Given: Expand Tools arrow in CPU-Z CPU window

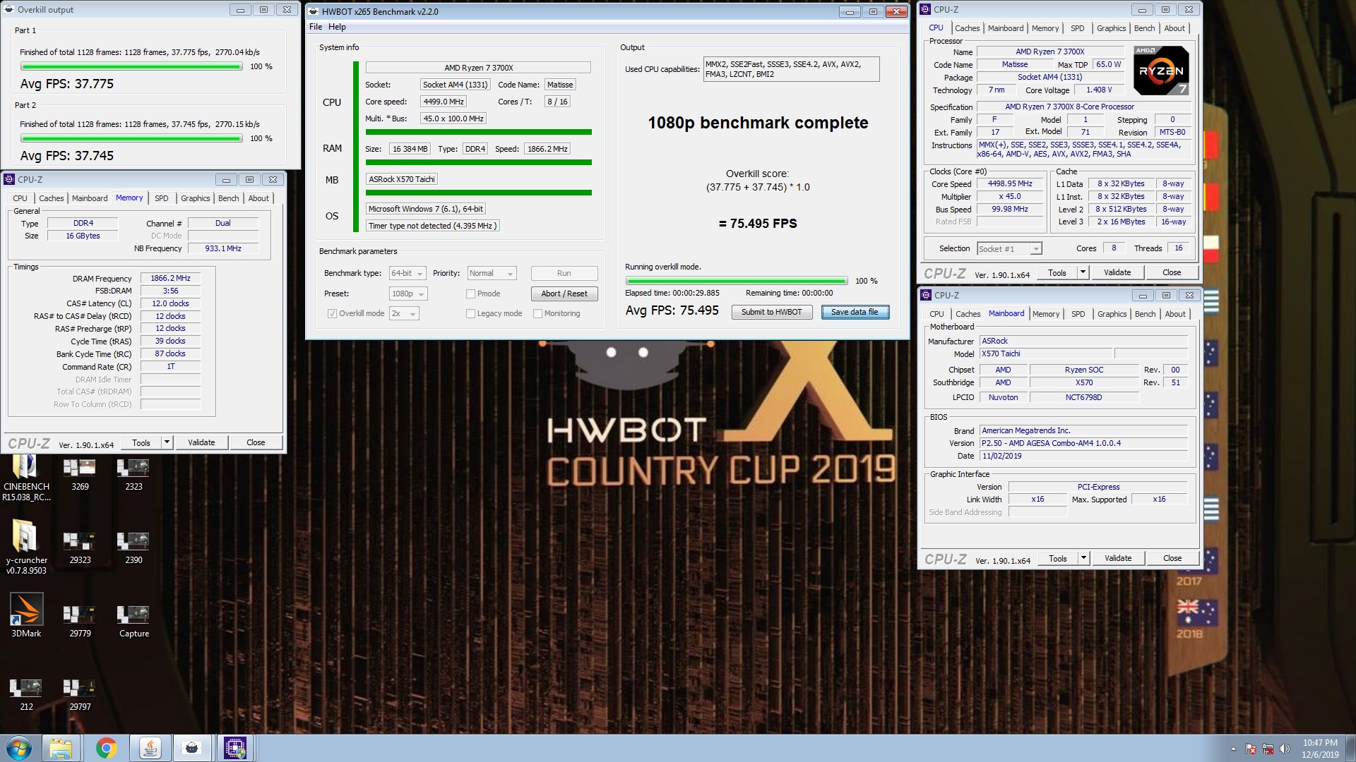Looking at the screenshot, I should tap(1083, 272).
